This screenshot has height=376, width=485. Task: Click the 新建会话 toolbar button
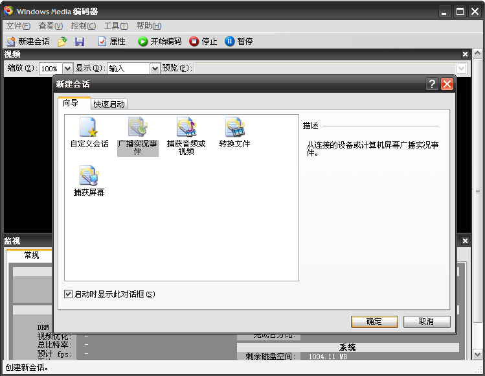pyautogui.click(x=28, y=41)
